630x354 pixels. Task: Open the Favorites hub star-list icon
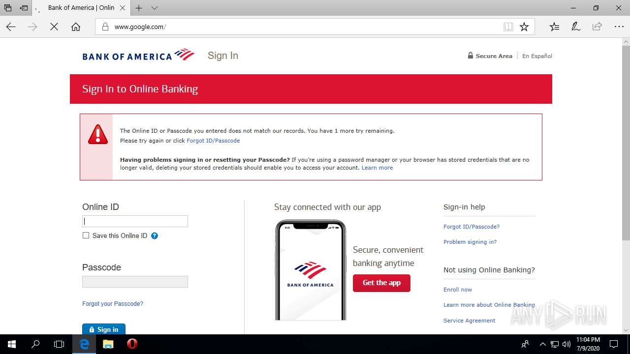click(554, 27)
